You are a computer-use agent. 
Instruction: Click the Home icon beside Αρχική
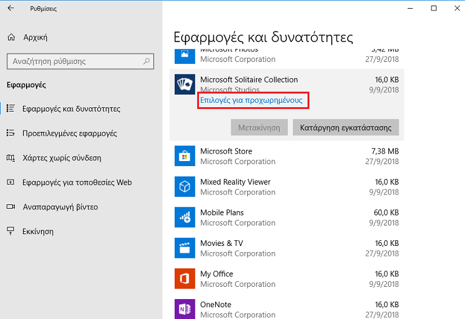click(x=11, y=37)
